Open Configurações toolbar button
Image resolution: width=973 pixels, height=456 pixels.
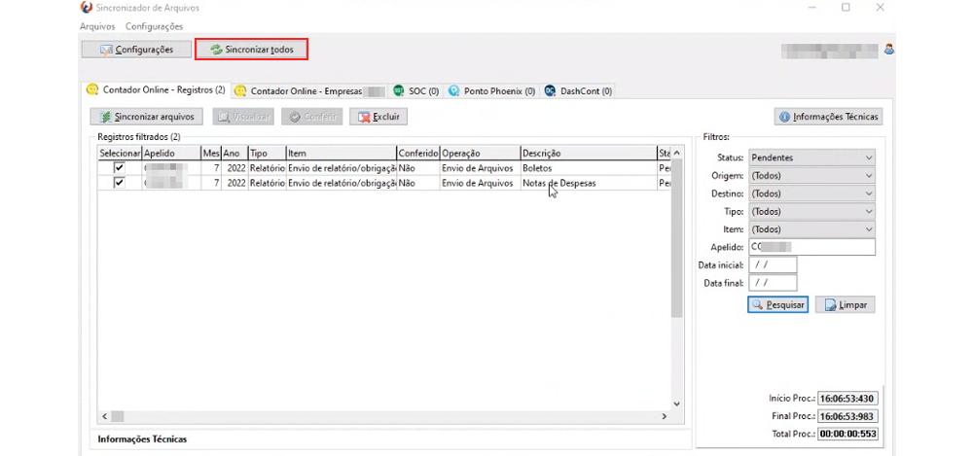pos(135,49)
